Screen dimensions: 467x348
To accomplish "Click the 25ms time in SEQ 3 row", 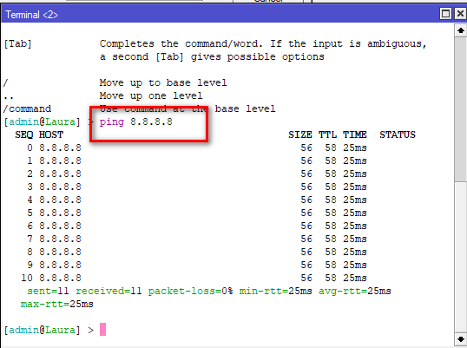I will point(355,187).
